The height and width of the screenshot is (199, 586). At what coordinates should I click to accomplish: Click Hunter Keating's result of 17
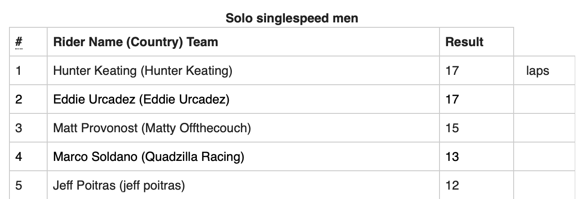(x=452, y=71)
